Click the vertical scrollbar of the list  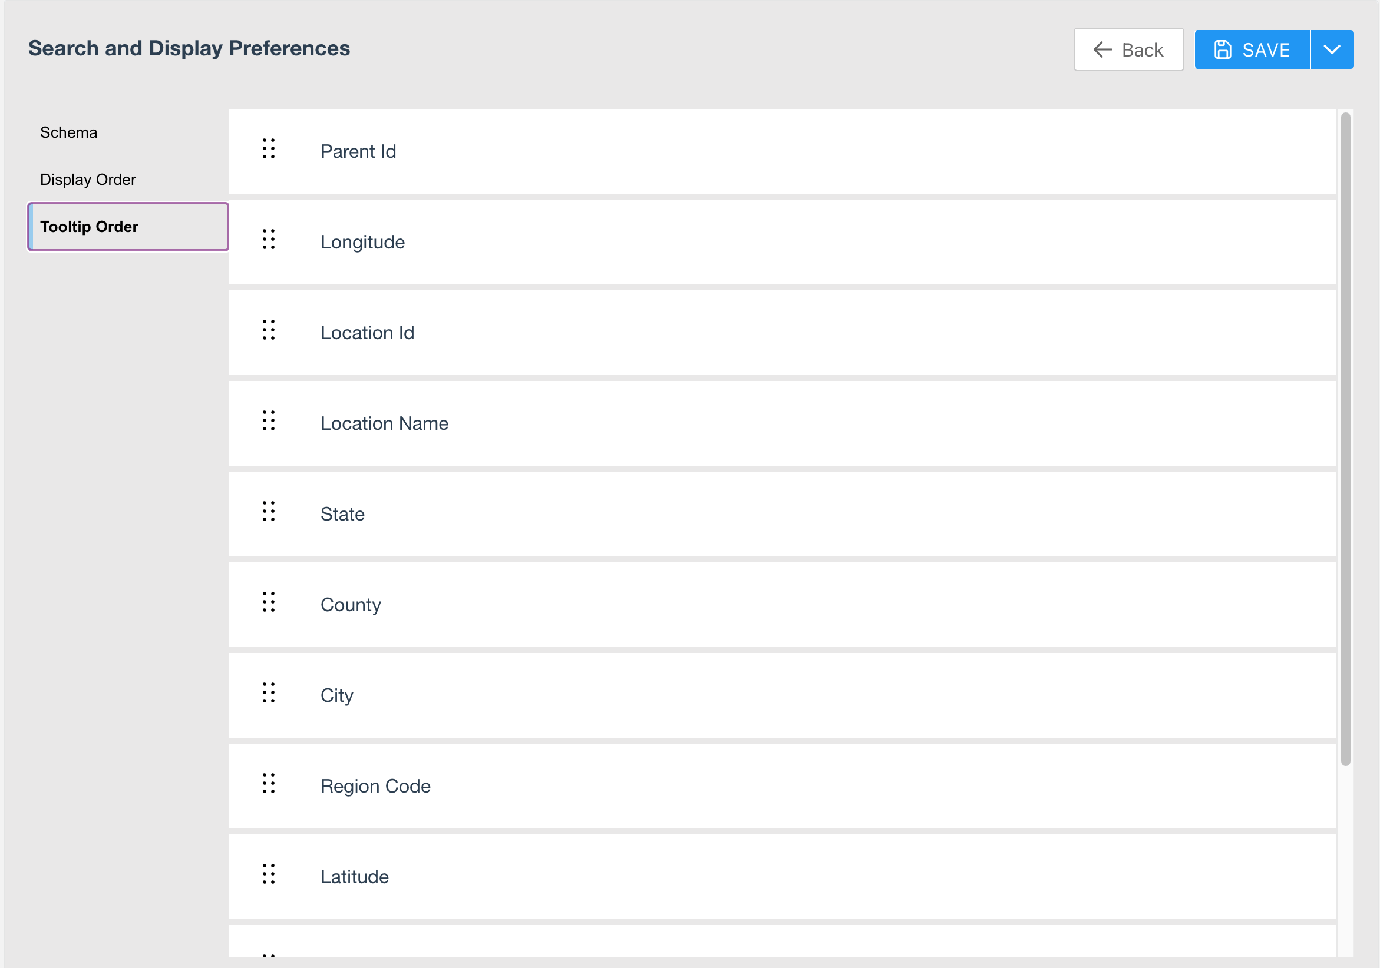pyautogui.click(x=1345, y=439)
